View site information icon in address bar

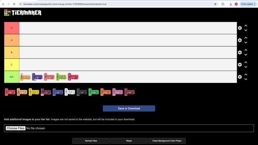pos(21,4)
